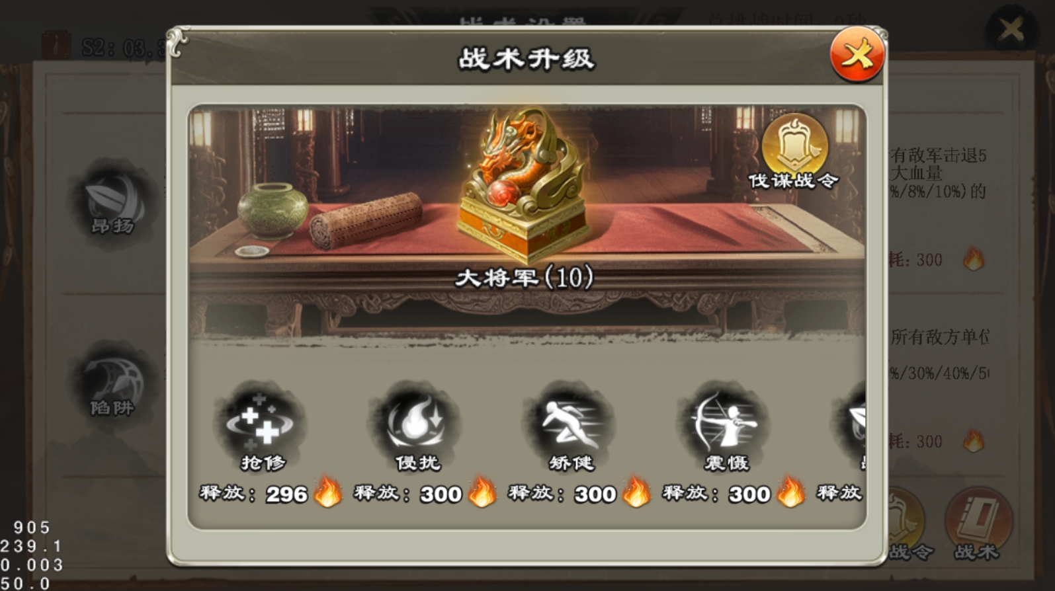1055x591 pixels.
Task: Click the 战术升级 title header
Action: [527, 59]
